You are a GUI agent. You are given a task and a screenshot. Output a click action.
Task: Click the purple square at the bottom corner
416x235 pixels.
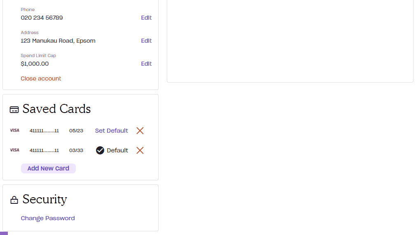pos(4,233)
